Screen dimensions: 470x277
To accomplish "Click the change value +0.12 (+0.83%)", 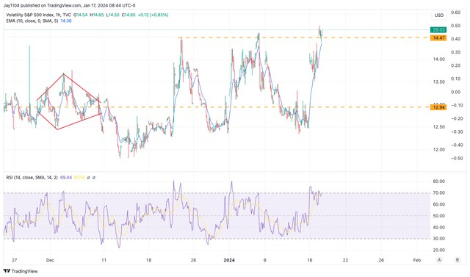I will pyautogui.click(x=153, y=15).
